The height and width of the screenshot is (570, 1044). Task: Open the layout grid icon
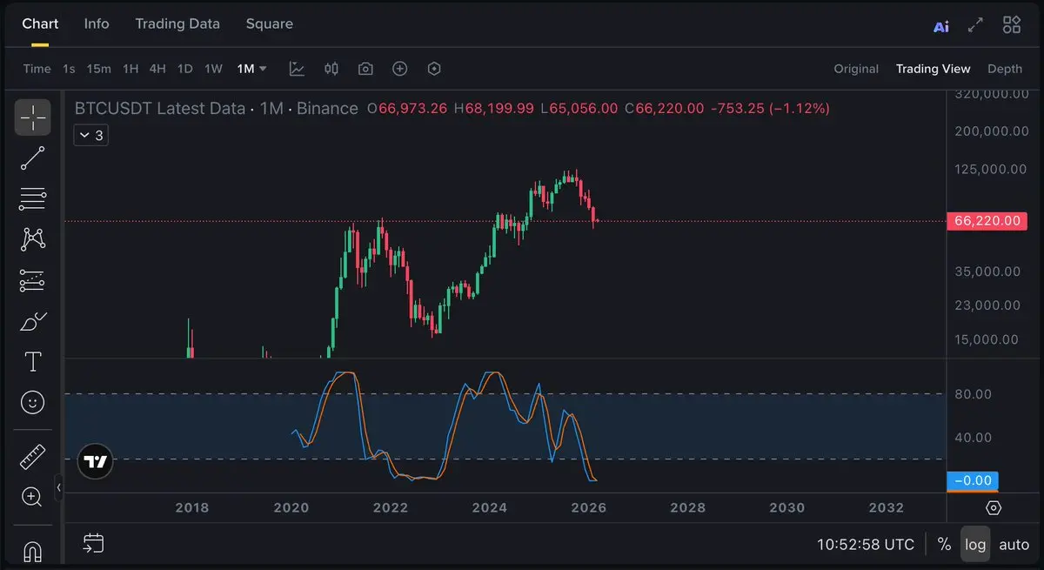1012,24
